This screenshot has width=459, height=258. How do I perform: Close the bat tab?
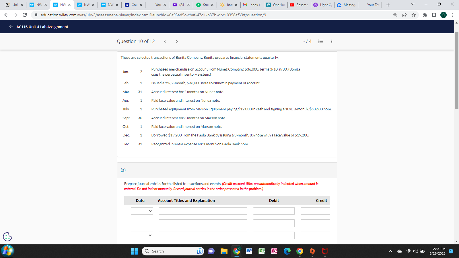click(x=236, y=5)
